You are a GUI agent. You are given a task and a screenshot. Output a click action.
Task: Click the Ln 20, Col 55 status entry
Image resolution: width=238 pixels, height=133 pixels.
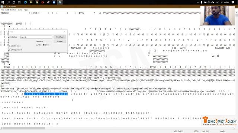click(x=178, y=132)
